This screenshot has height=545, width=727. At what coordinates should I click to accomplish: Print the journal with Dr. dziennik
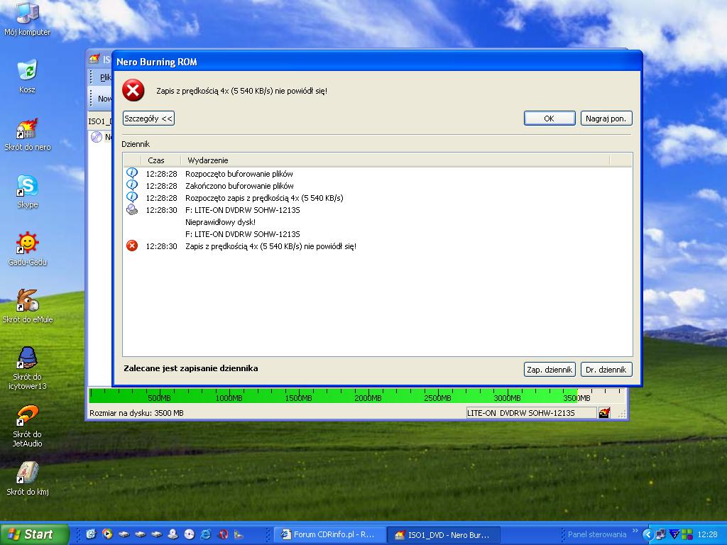point(606,369)
